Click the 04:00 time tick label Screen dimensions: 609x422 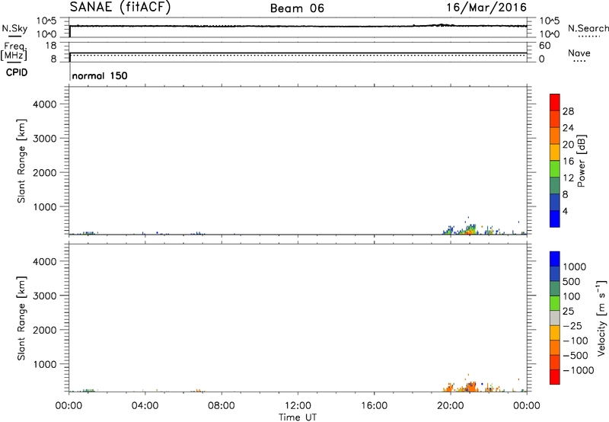tap(145, 406)
